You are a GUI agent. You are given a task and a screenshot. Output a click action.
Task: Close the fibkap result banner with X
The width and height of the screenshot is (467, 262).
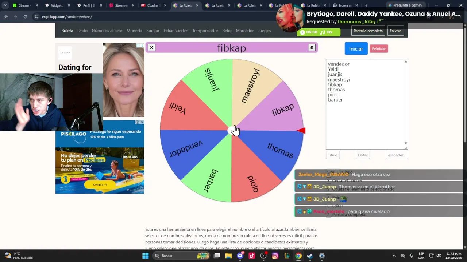[151, 47]
